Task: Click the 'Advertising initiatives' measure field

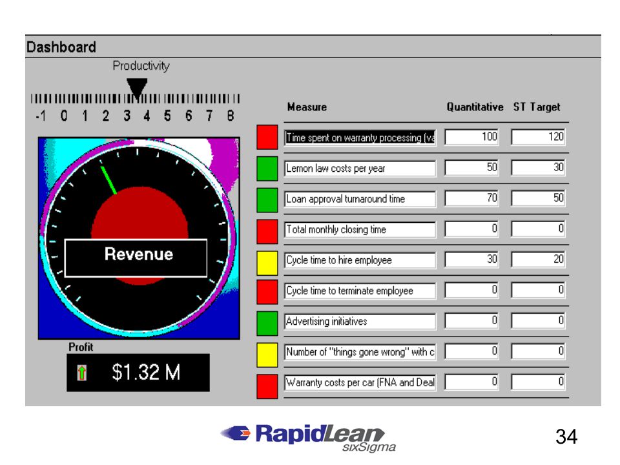Action: coord(360,322)
